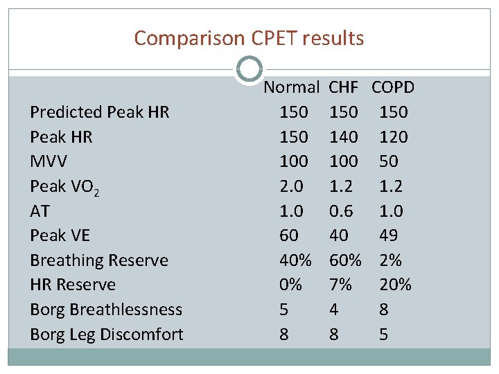The image size is (499, 374).
Task: Select the Normal column header
Action: click(291, 87)
